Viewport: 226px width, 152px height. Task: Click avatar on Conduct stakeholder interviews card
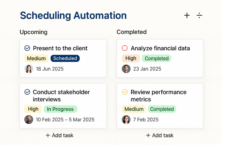29,119
